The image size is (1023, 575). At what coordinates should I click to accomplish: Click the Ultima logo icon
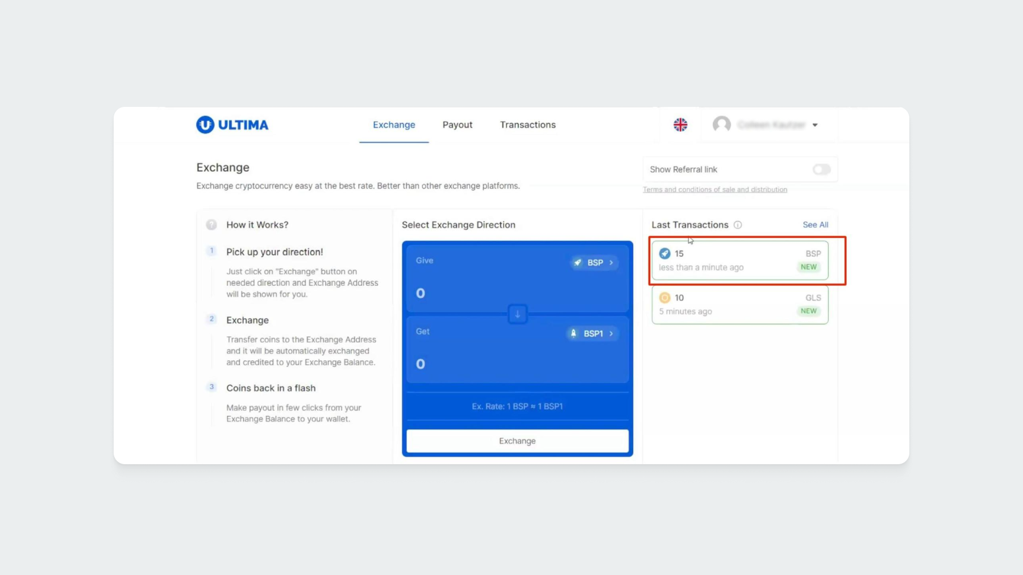205,125
